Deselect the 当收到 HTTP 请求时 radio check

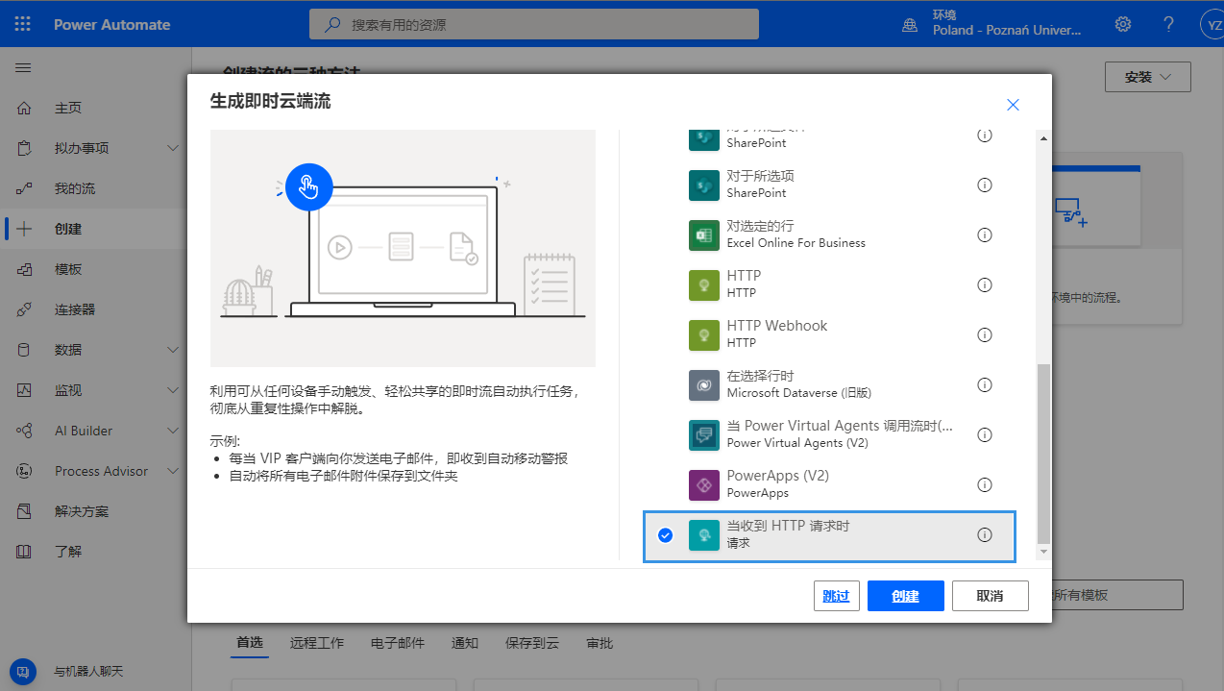coord(665,535)
